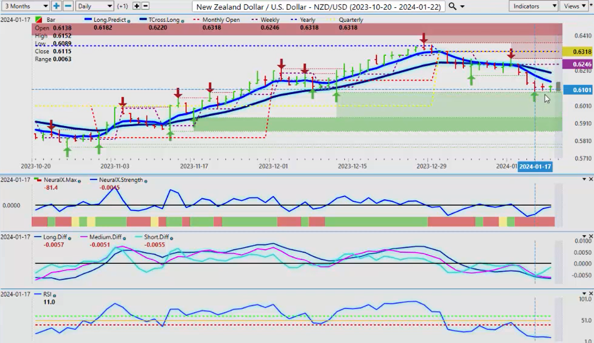Screen dimensions: 594x343
Task: Open the Views dropdown
Action: click(575, 6)
